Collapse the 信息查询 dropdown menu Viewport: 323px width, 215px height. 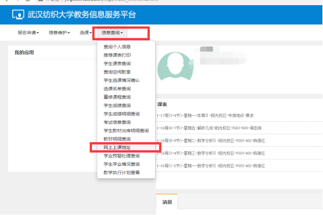point(112,33)
